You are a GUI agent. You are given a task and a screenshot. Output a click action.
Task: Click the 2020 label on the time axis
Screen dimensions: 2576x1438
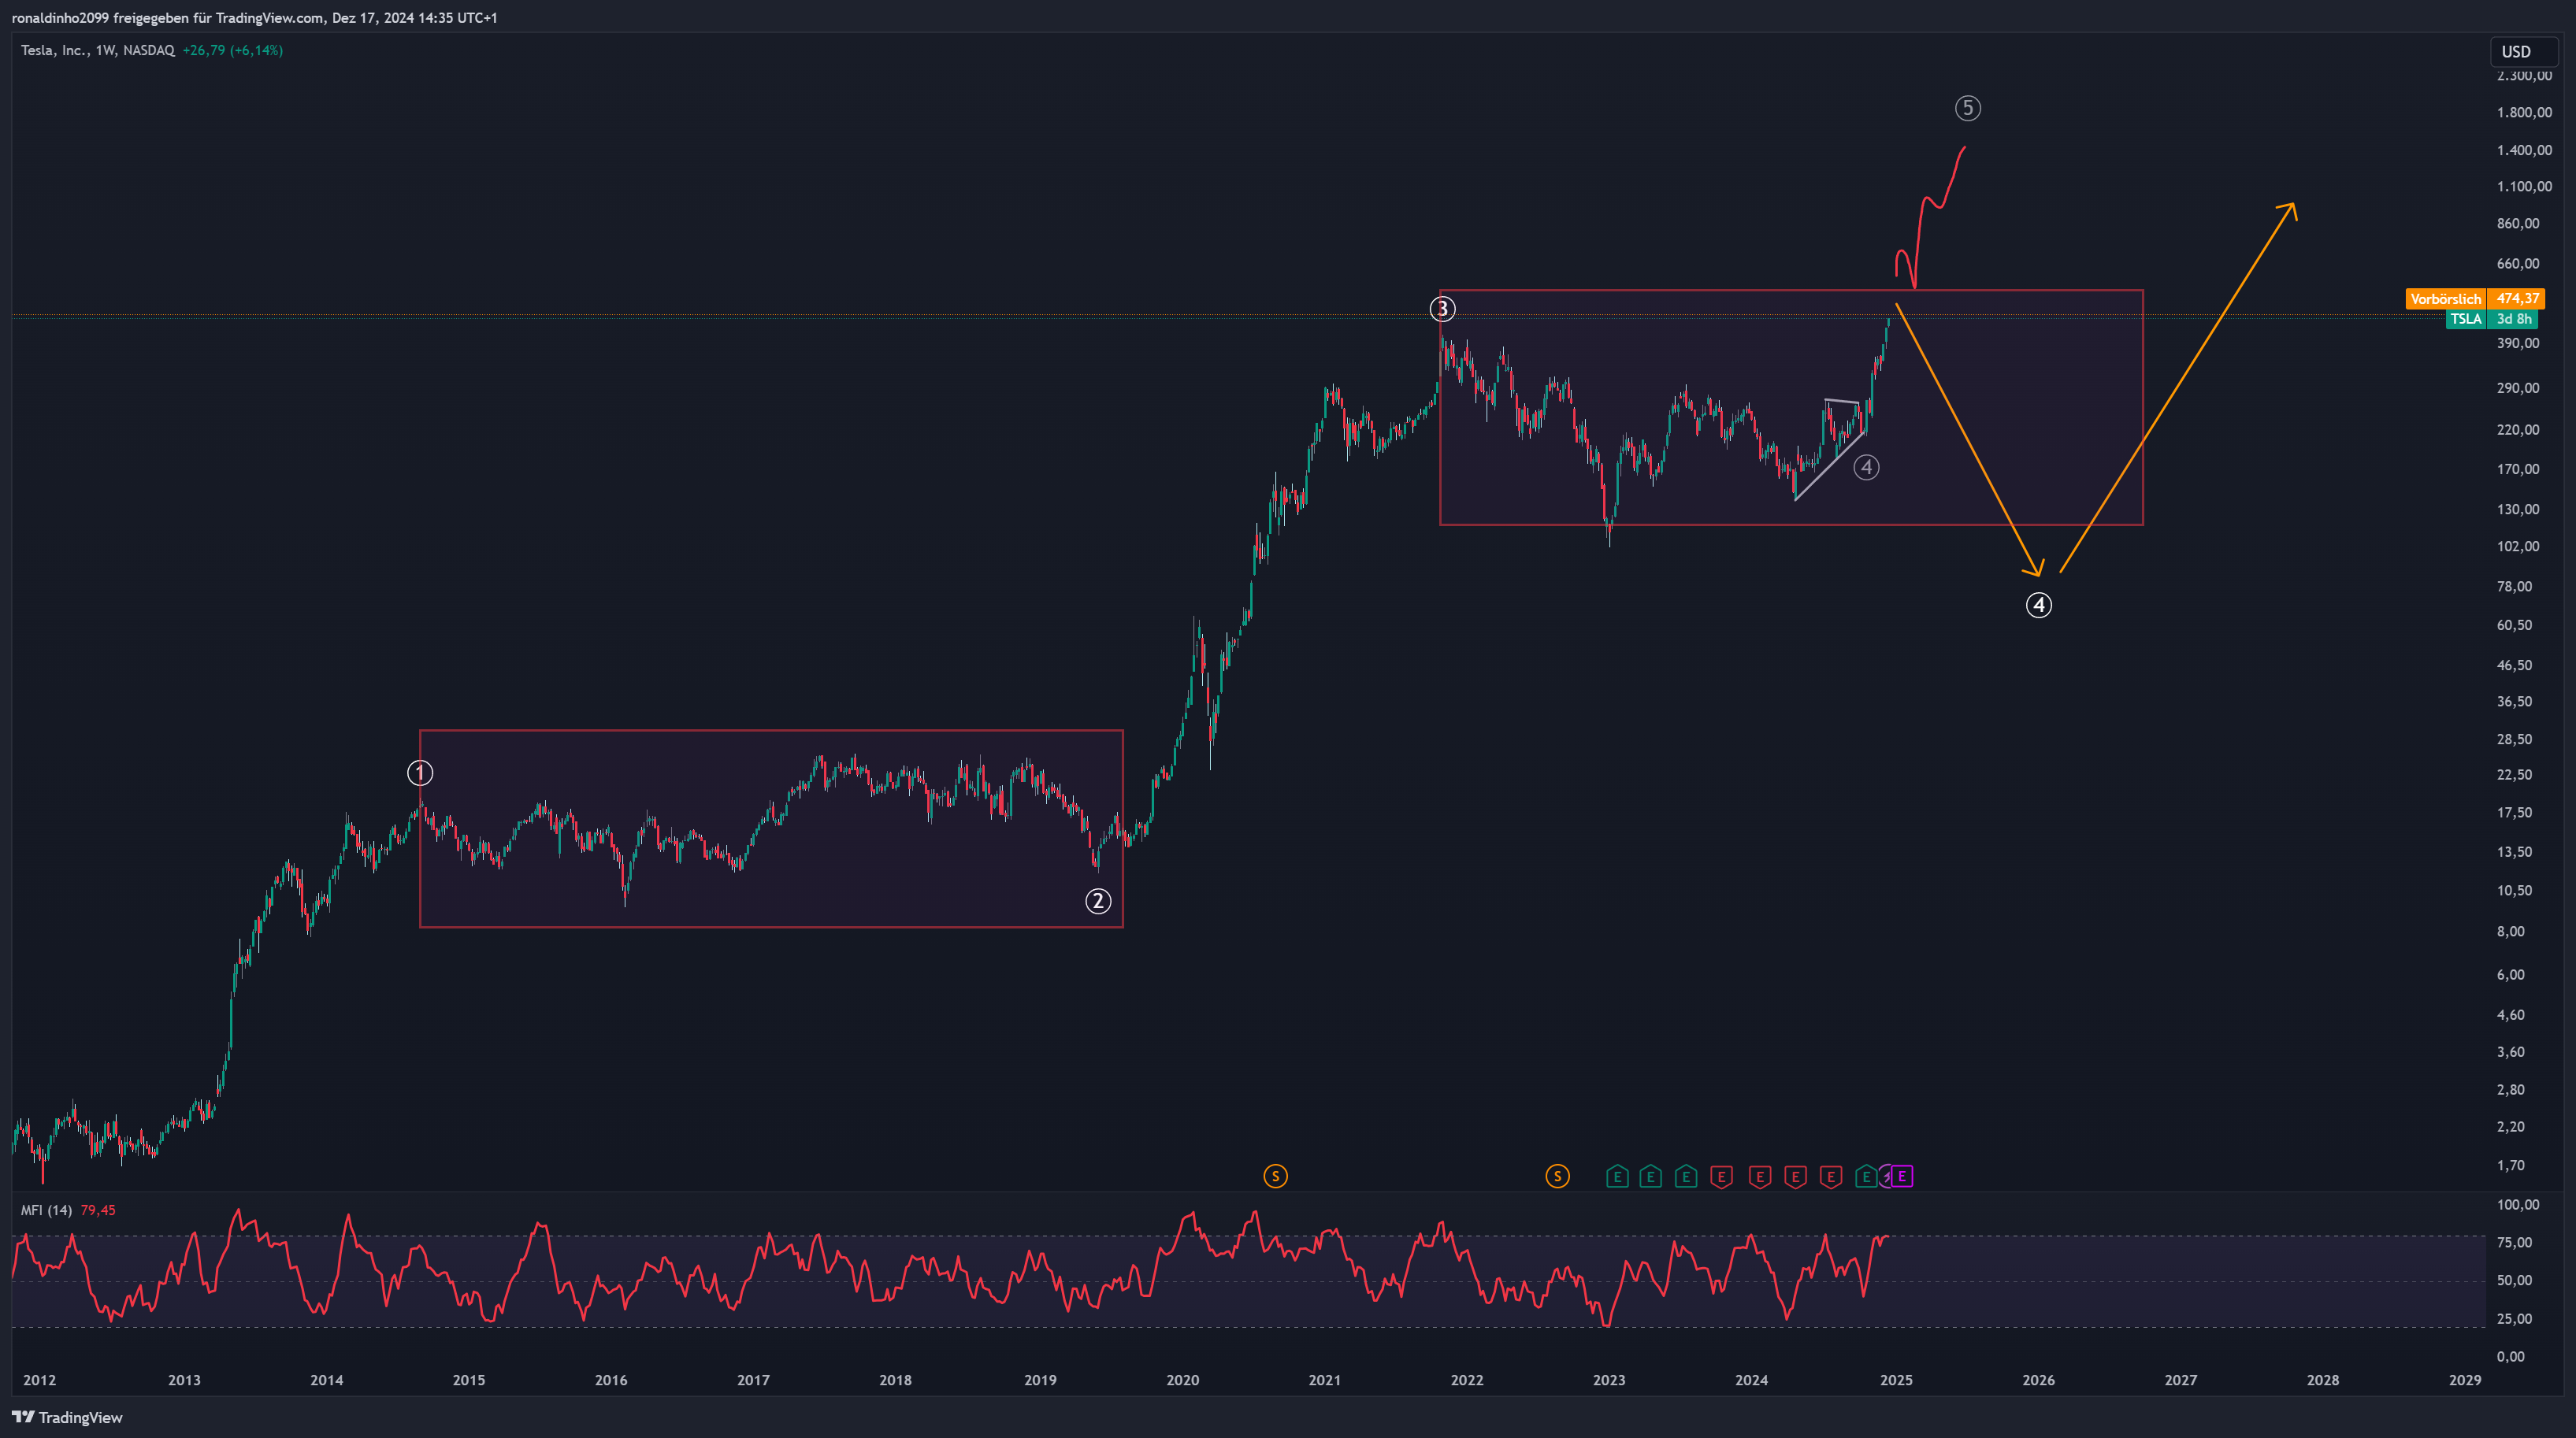pos(1182,1380)
